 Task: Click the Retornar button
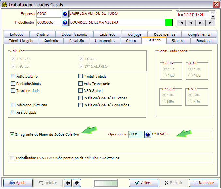point(204,183)
